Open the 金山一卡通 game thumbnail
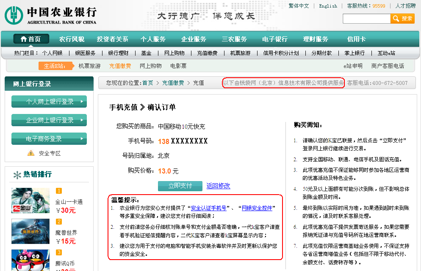 pyautogui.click(x=30, y=201)
